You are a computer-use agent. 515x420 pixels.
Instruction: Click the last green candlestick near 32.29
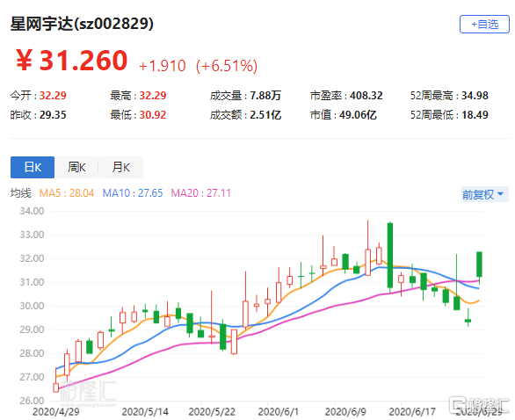[x=479, y=264]
